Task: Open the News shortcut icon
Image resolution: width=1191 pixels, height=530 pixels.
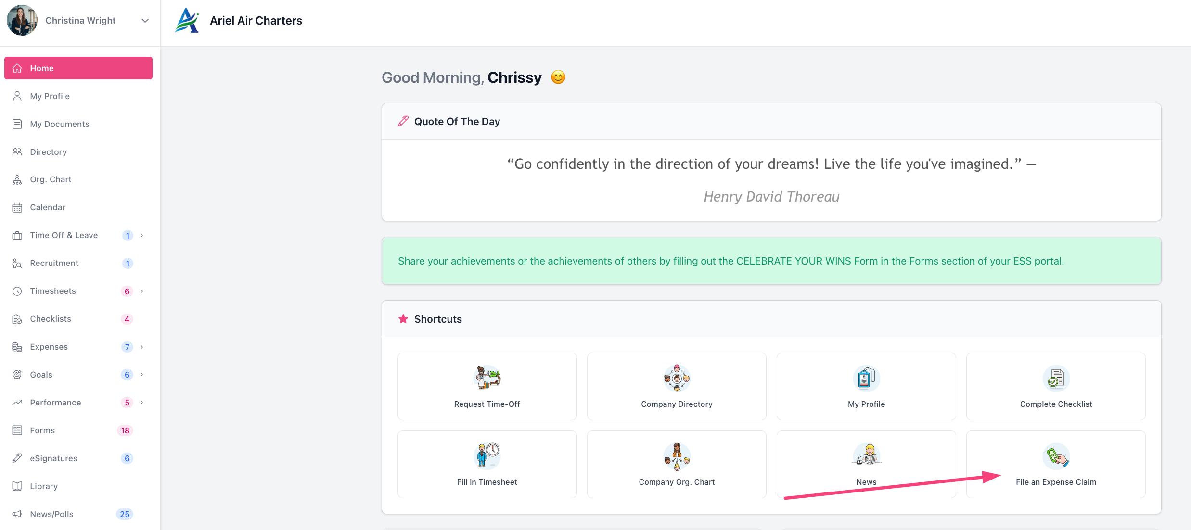Action: [866, 455]
